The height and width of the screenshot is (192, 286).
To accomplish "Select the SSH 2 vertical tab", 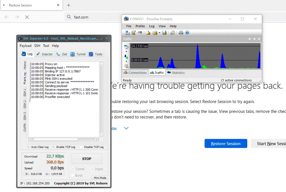I will coord(25,104).
